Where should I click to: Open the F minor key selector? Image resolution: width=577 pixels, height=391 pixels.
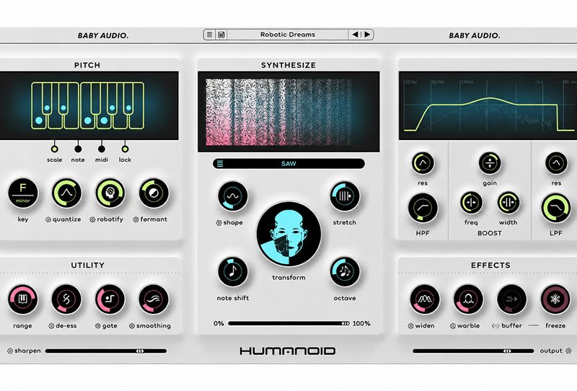tap(23, 193)
